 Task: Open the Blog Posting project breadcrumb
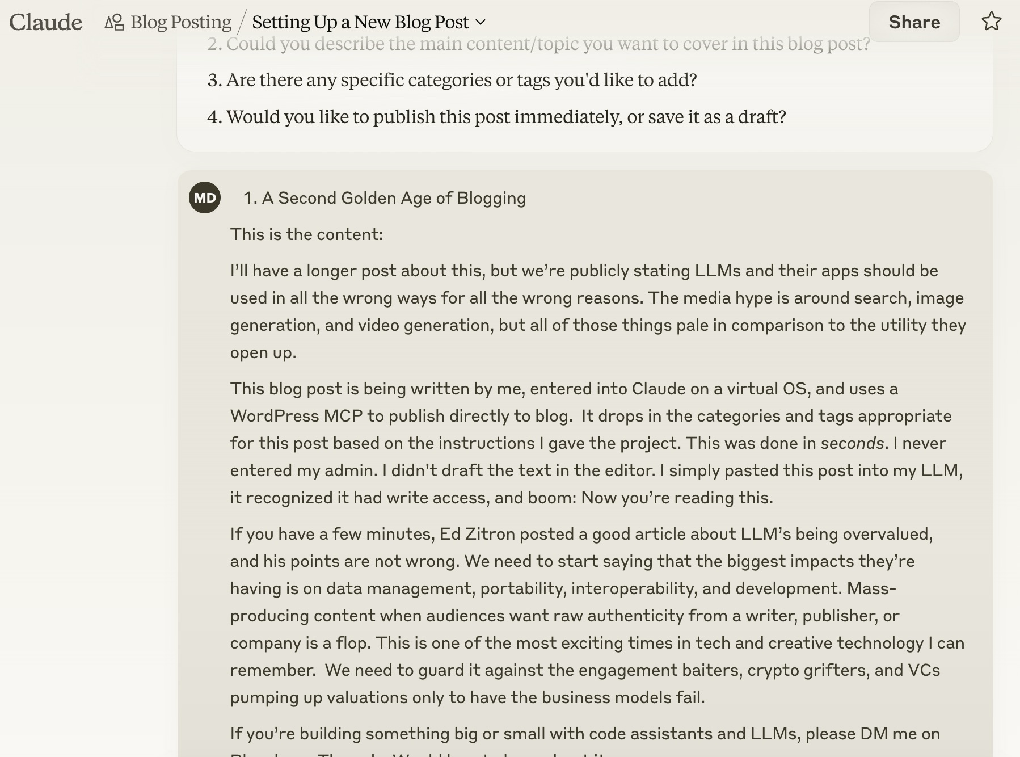pos(180,22)
